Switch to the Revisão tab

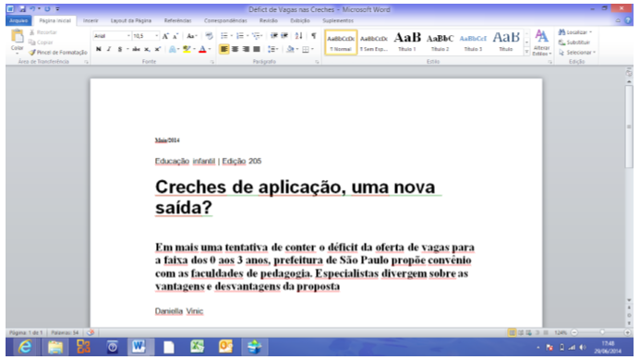tap(269, 20)
